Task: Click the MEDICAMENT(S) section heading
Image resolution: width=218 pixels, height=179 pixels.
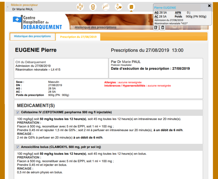Action: (x=36, y=106)
